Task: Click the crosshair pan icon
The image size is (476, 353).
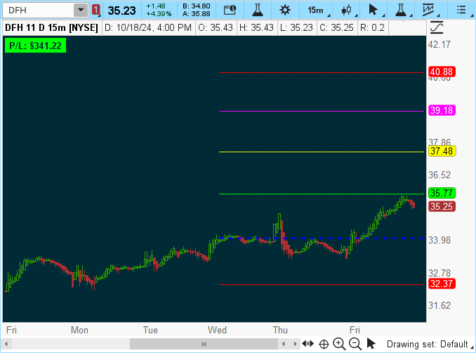Action: click(324, 344)
